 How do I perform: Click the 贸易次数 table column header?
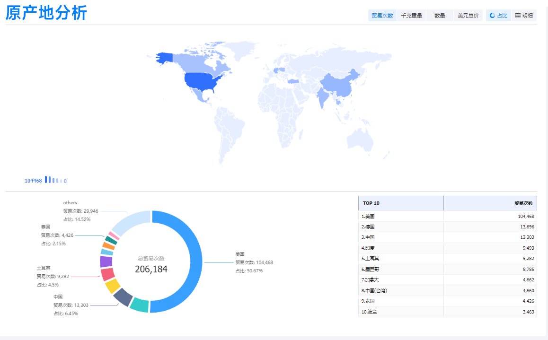pyautogui.click(x=490, y=203)
